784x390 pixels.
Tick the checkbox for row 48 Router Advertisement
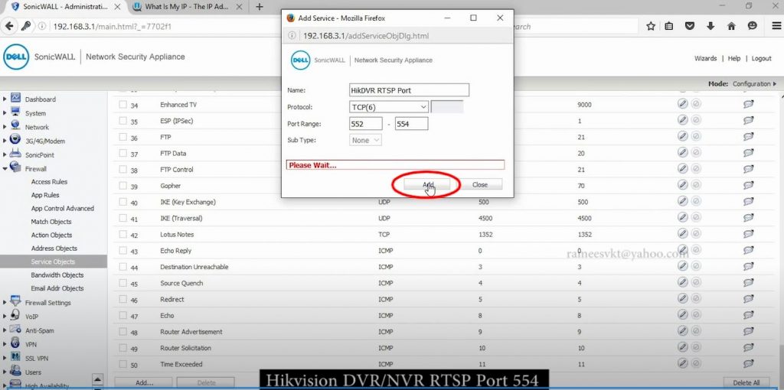122,332
